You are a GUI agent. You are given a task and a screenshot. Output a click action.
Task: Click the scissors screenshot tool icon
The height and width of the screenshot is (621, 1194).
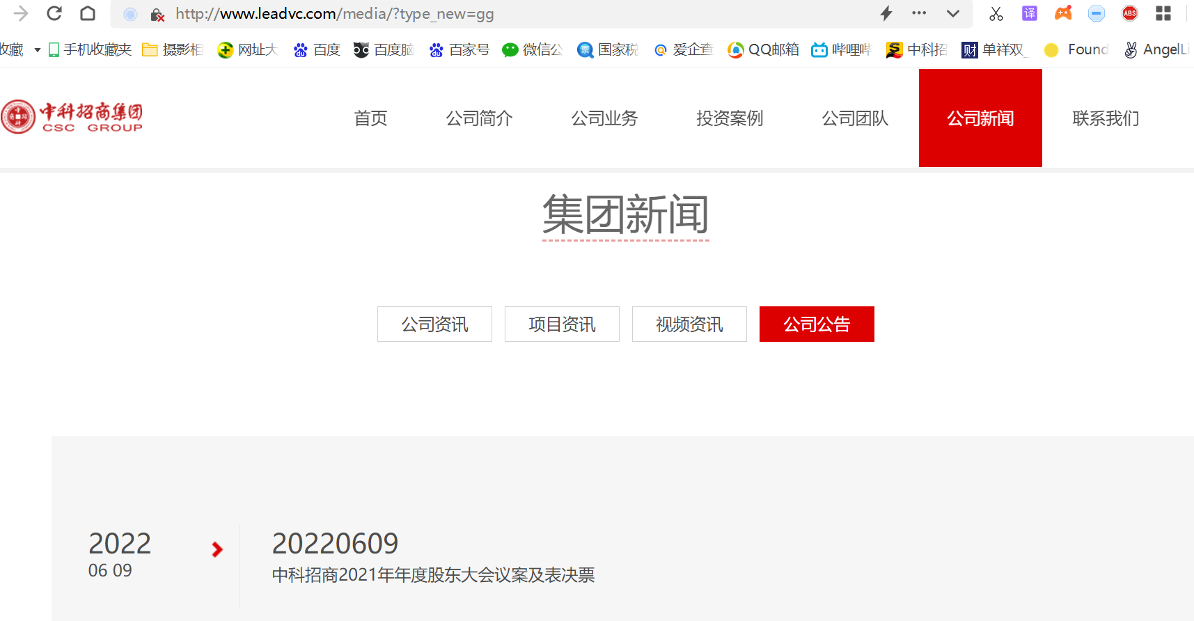[996, 13]
